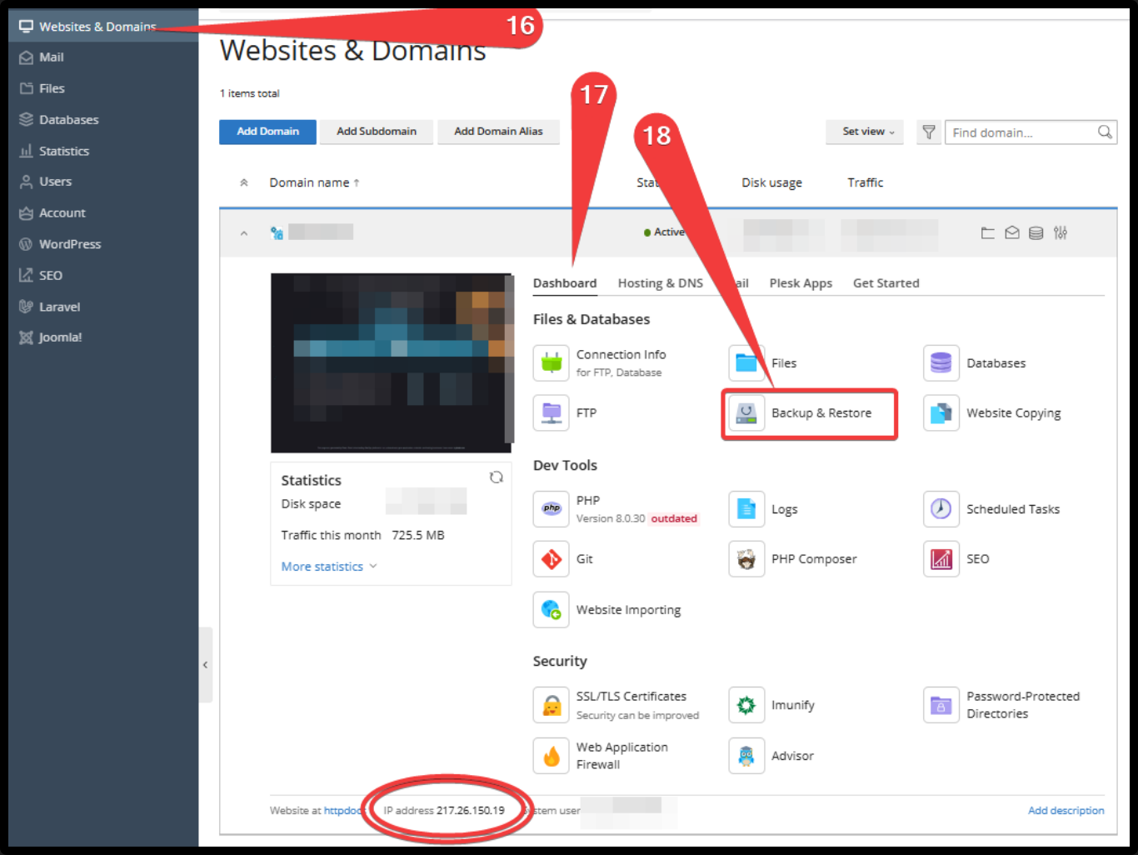The image size is (1138, 855).
Task: Click the Add description link
Action: click(1066, 810)
